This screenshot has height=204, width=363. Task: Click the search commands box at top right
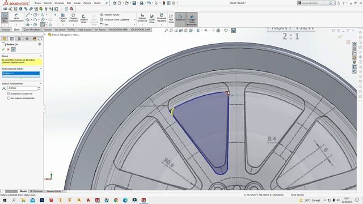click(316, 3)
